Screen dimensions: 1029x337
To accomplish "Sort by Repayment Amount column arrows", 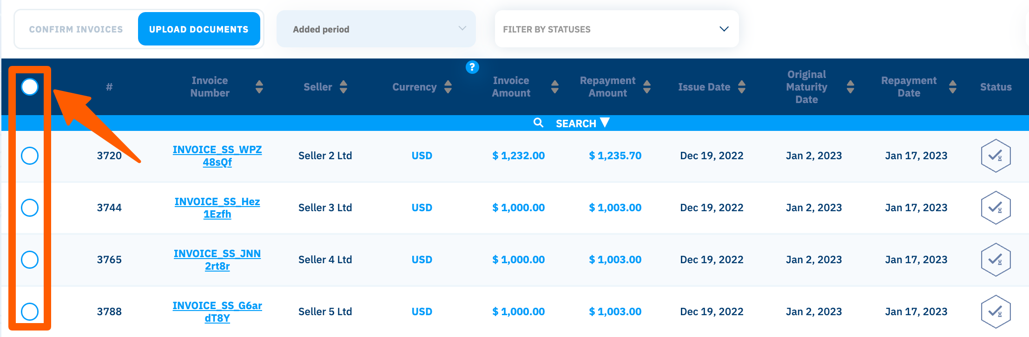I will point(647,87).
